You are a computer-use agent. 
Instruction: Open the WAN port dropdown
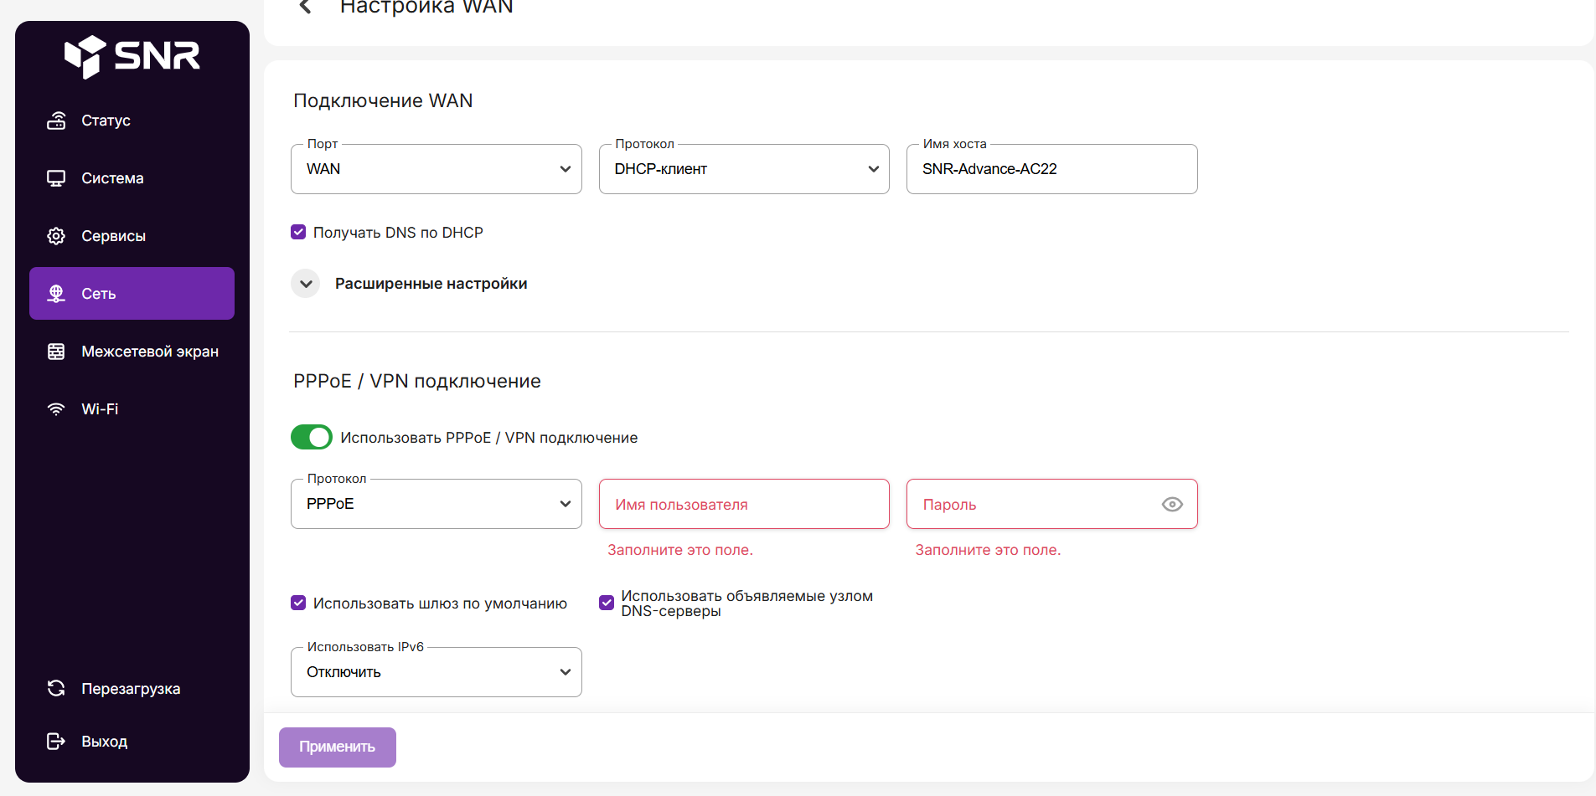(x=436, y=169)
